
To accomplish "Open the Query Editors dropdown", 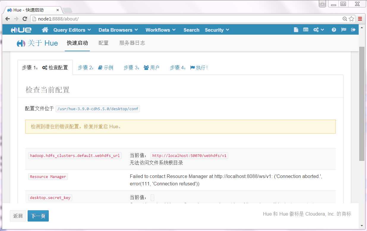I will coord(72,30).
